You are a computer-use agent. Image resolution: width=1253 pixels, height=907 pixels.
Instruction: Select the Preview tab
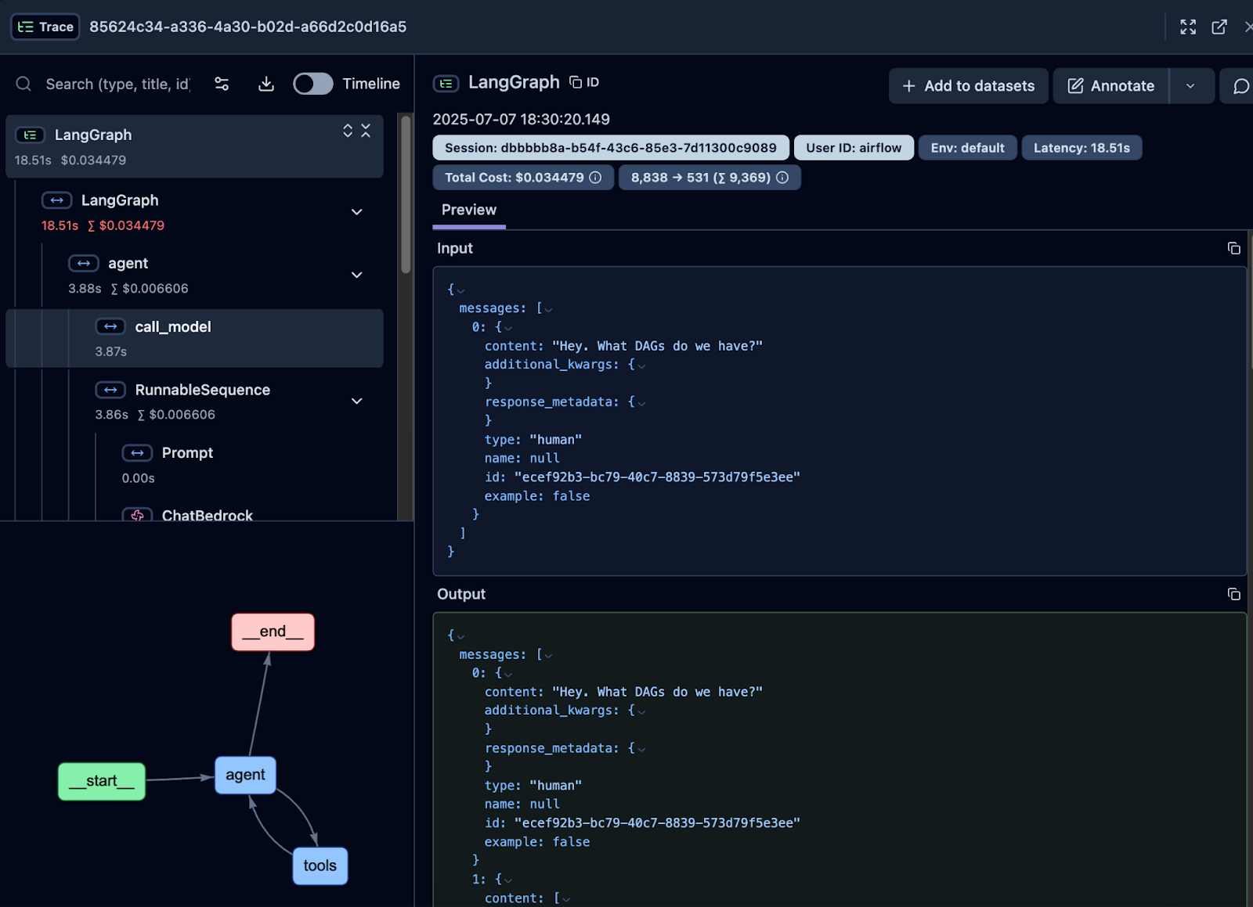click(469, 210)
